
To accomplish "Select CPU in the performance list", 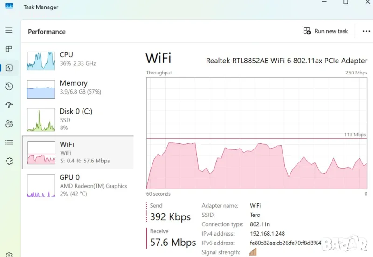I will pos(77,59).
